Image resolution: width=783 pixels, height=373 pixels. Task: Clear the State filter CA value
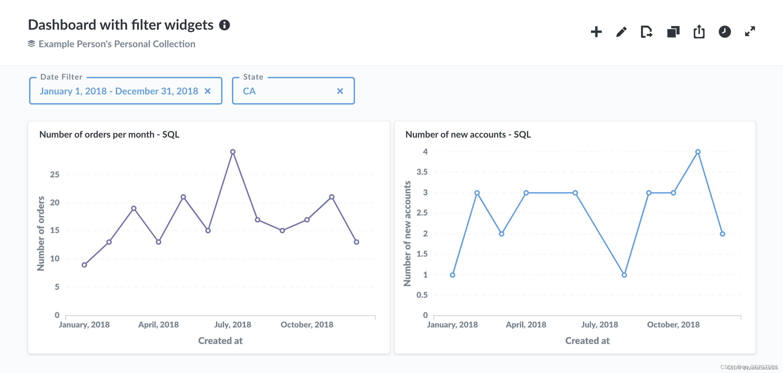(x=340, y=91)
